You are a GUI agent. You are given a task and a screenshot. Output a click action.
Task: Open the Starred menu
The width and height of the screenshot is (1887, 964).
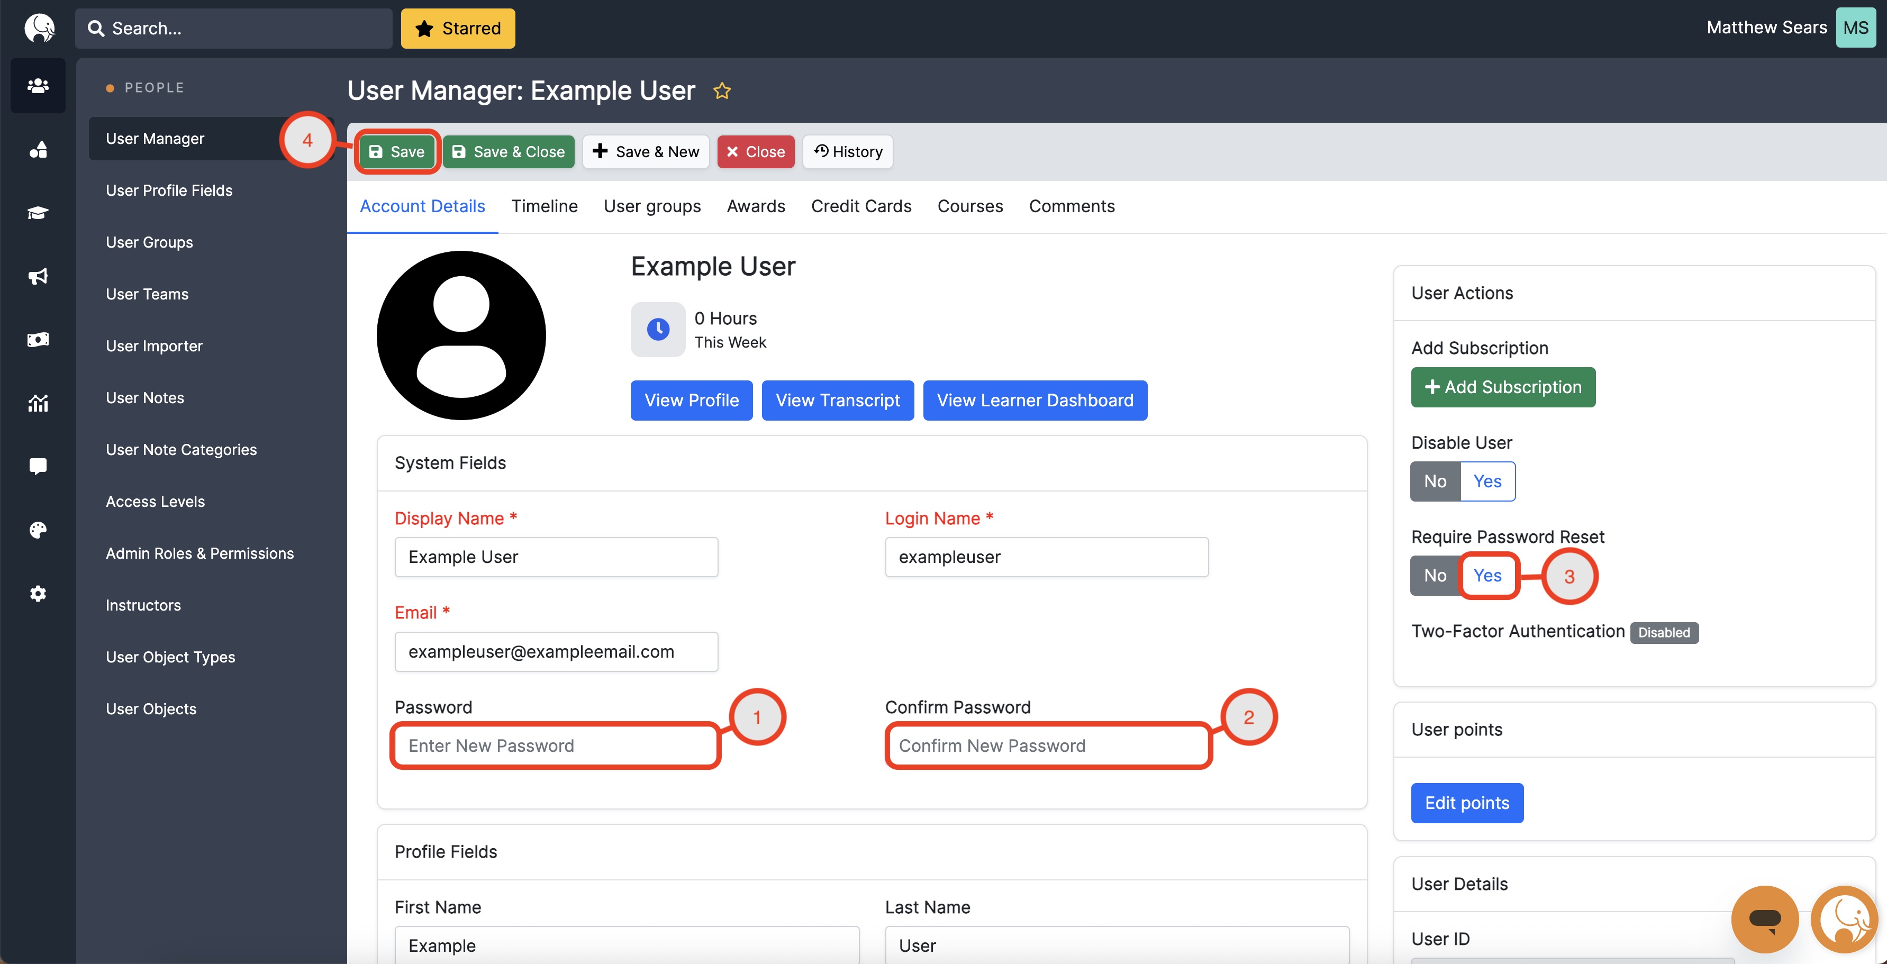coord(458,29)
